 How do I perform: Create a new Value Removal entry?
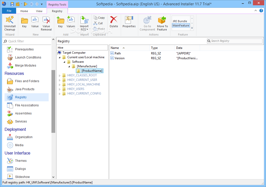click(x=46, y=23)
